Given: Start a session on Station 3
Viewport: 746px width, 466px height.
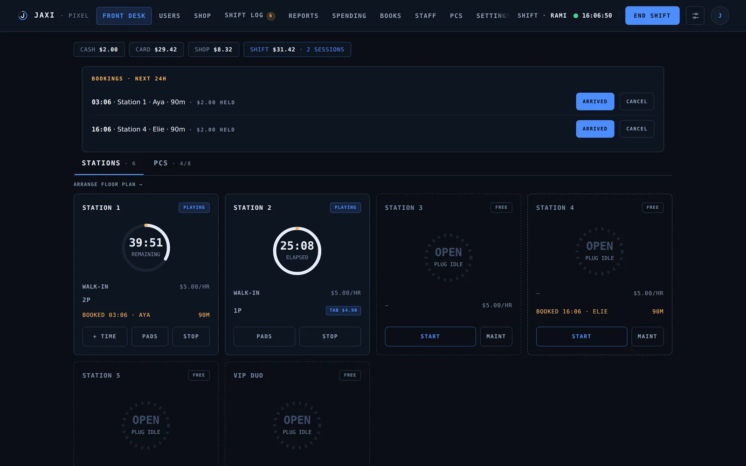Looking at the screenshot, I should pyautogui.click(x=430, y=336).
